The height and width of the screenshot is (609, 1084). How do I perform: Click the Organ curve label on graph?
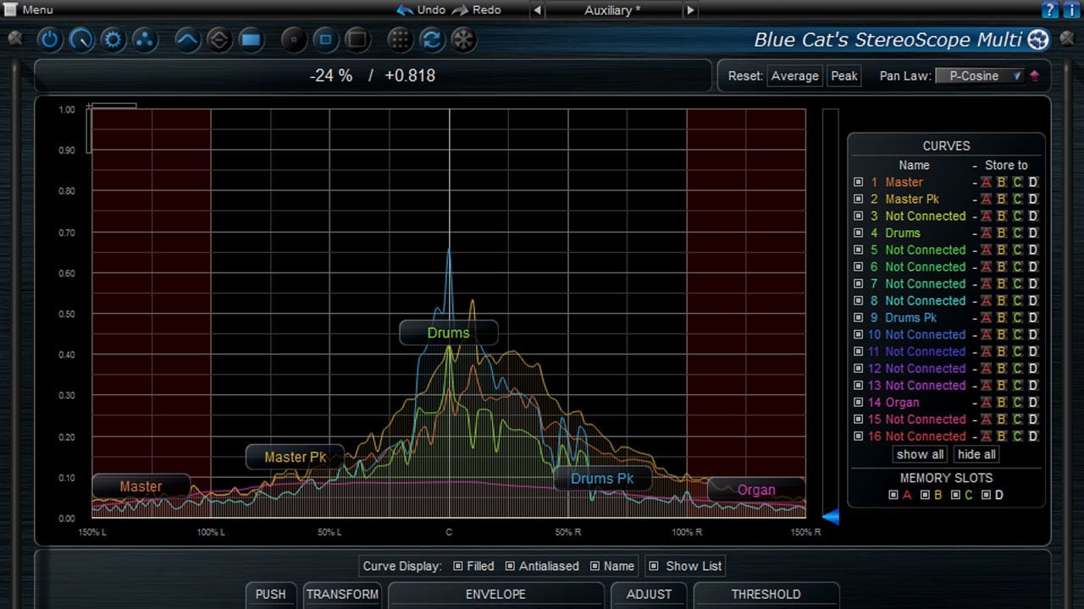pos(756,489)
